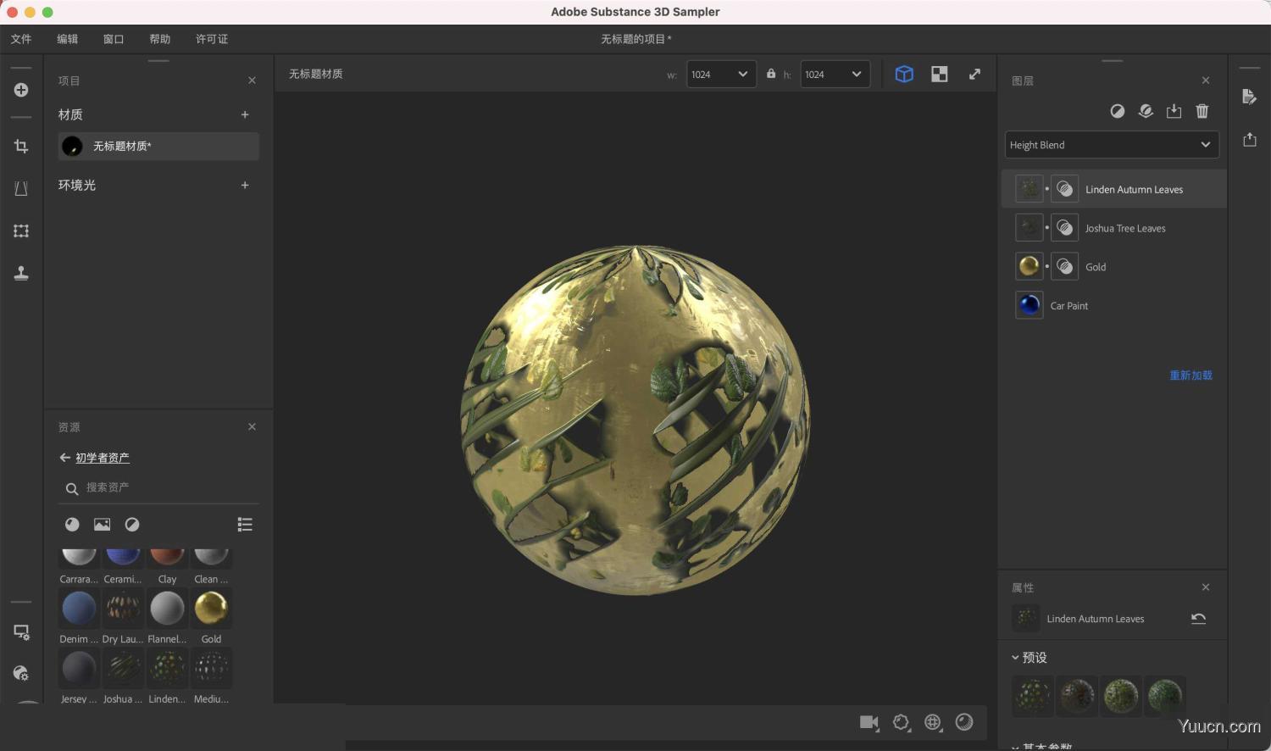Toggle the 3D view cube button
The image size is (1271, 751).
[904, 74]
